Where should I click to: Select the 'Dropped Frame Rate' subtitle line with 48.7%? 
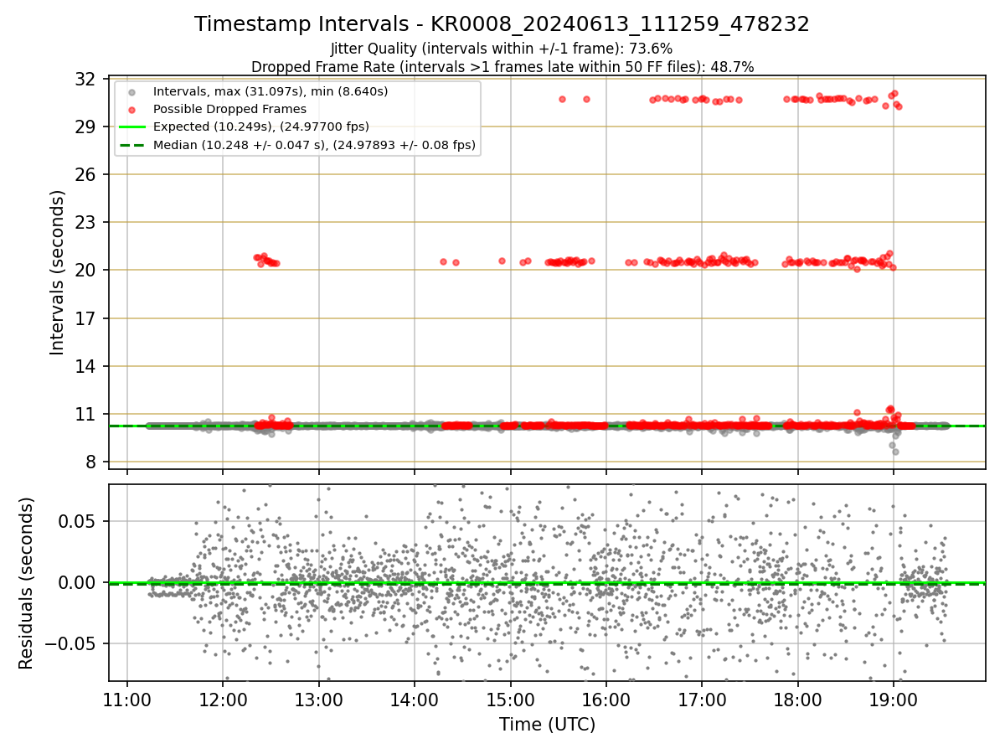[502, 67]
